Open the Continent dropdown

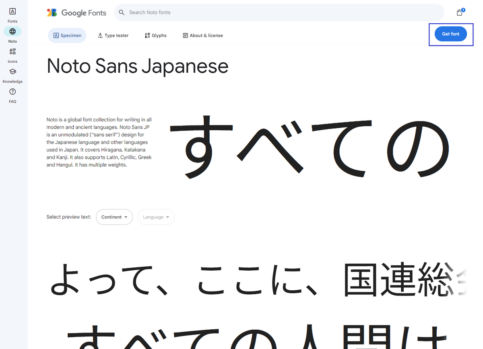(114, 217)
